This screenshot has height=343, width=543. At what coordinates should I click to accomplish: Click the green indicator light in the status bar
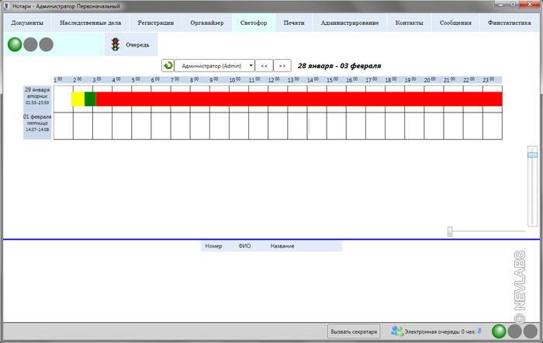click(x=500, y=331)
